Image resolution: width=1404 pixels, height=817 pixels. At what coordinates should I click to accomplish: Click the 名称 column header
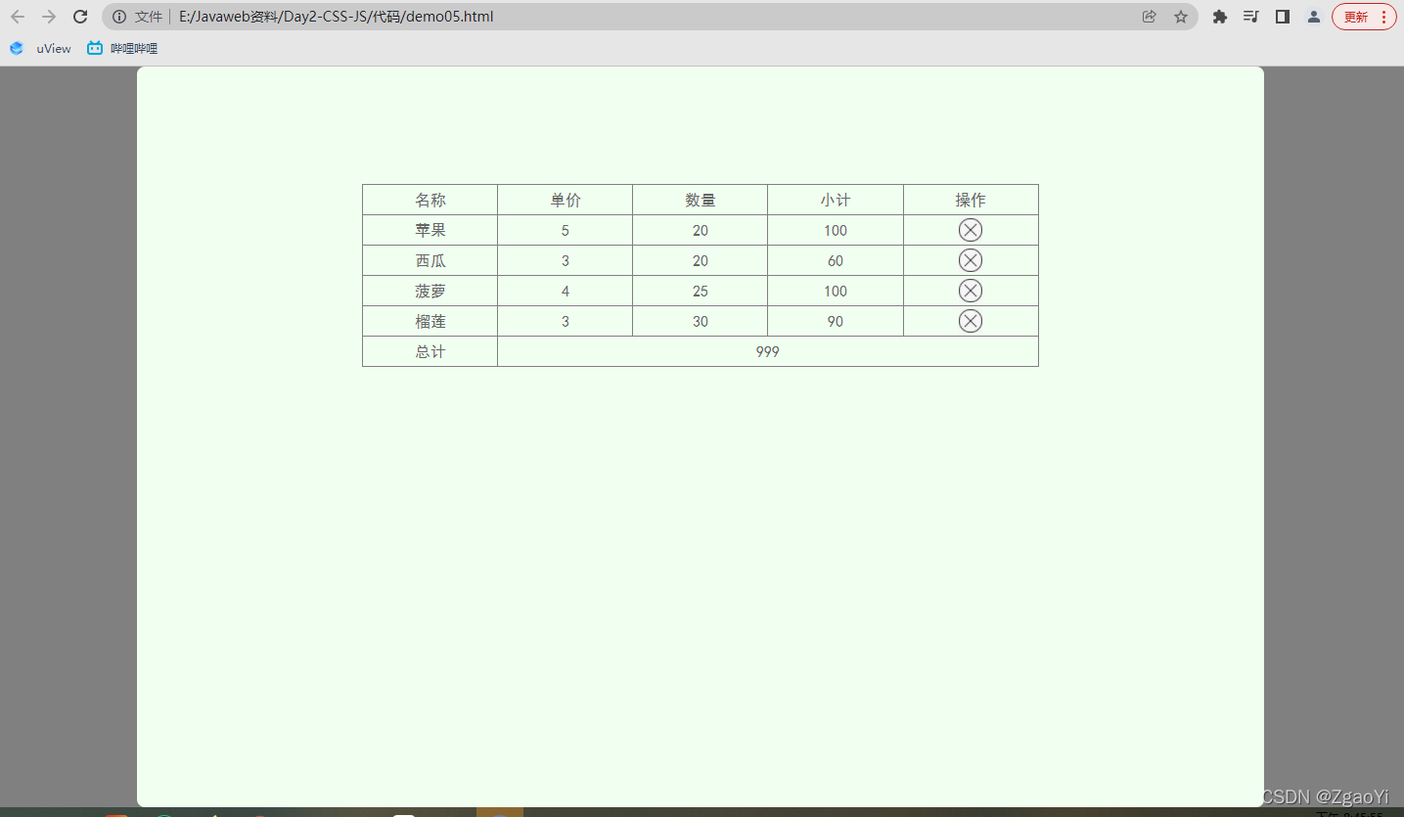430,200
